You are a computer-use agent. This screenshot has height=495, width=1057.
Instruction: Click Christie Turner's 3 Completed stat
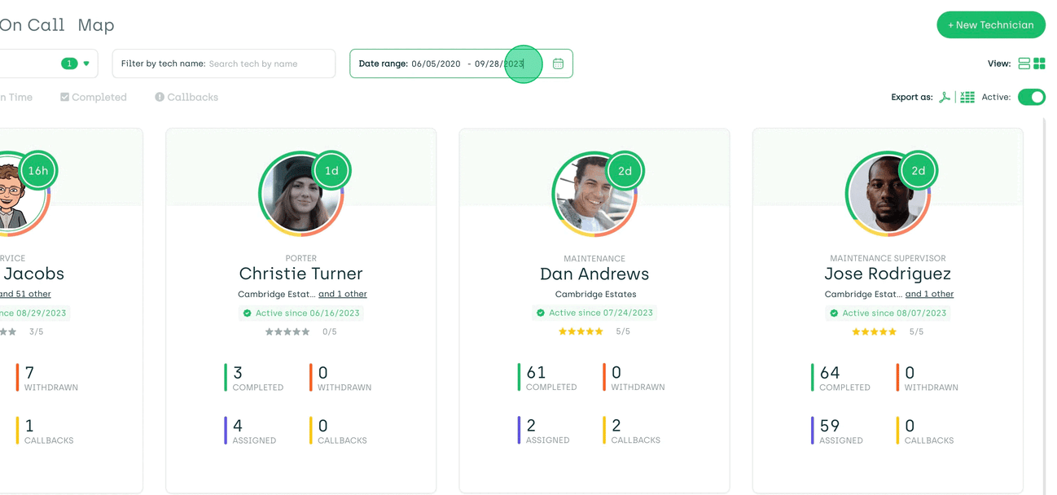[254, 378]
